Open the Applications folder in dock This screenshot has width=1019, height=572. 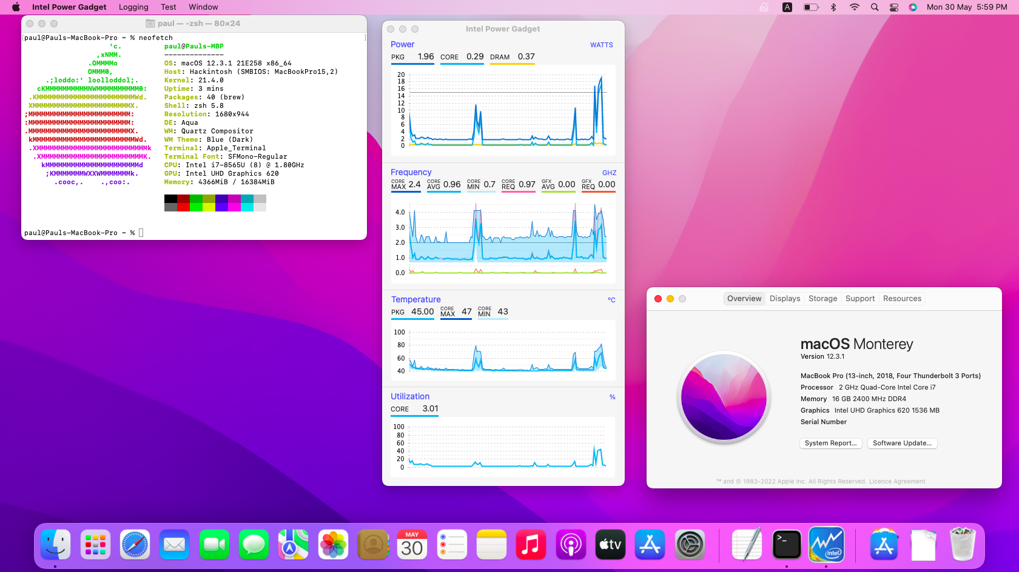(x=884, y=544)
